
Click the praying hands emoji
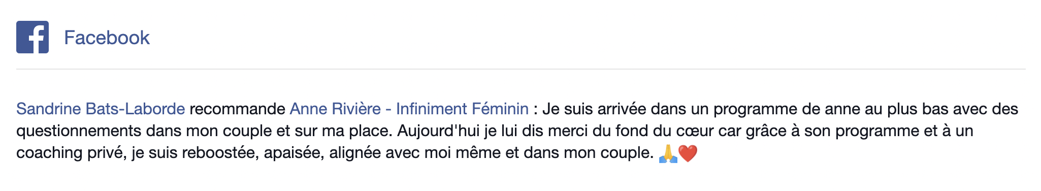(668, 153)
